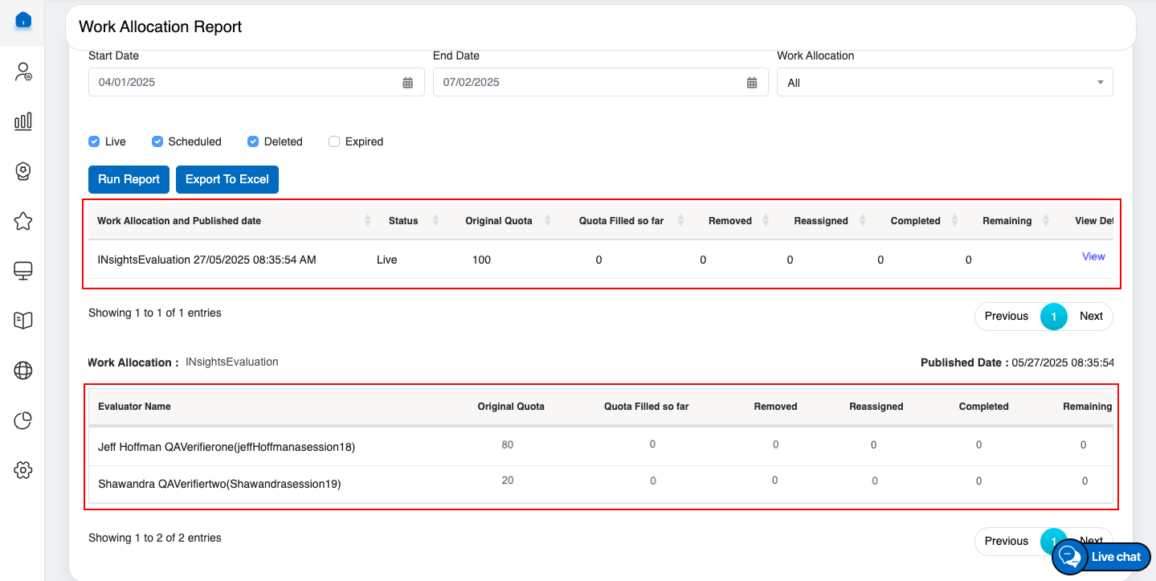Click Export To Excel button
Screen dimensions: 1156x581
click(x=227, y=179)
